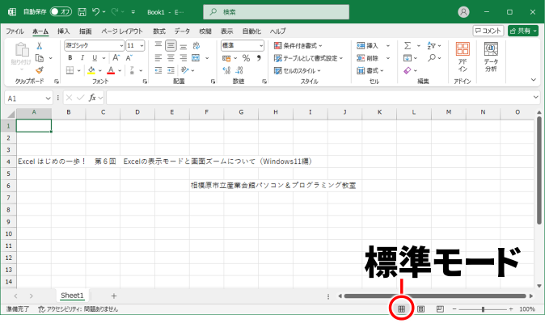
Task: Switch to Page Layout view in status bar
Action: 421,308
